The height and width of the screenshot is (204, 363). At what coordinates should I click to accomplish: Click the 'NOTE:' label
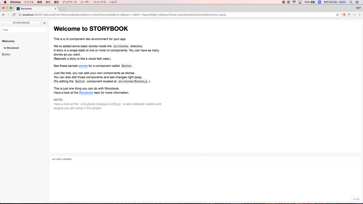click(x=58, y=100)
